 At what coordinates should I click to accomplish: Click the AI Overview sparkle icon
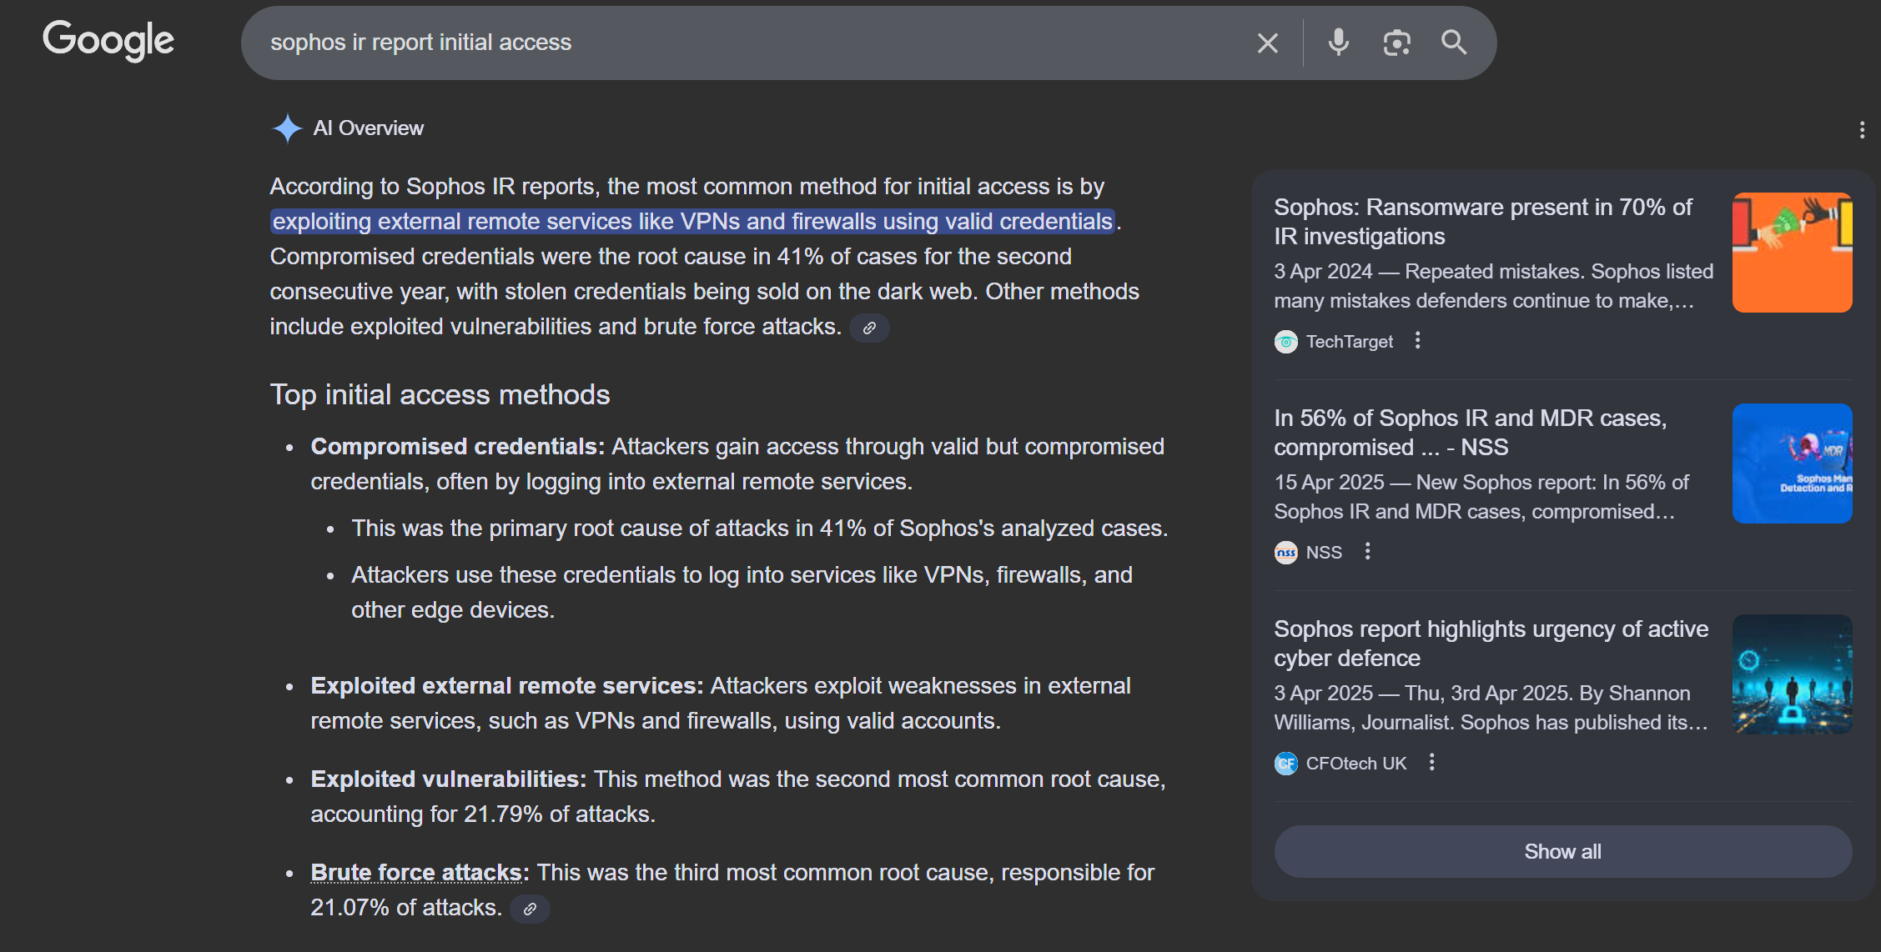pyautogui.click(x=287, y=128)
